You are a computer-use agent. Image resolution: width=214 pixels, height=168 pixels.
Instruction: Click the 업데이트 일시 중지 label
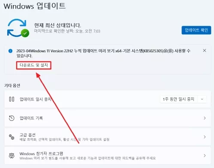pyautogui.click(x=36, y=99)
